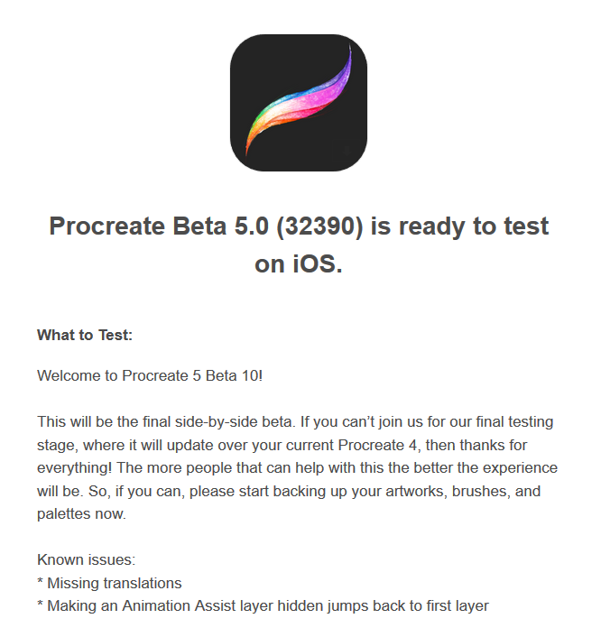Click the "Known issues:" label
The image size is (601, 637).
coord(86,559)
